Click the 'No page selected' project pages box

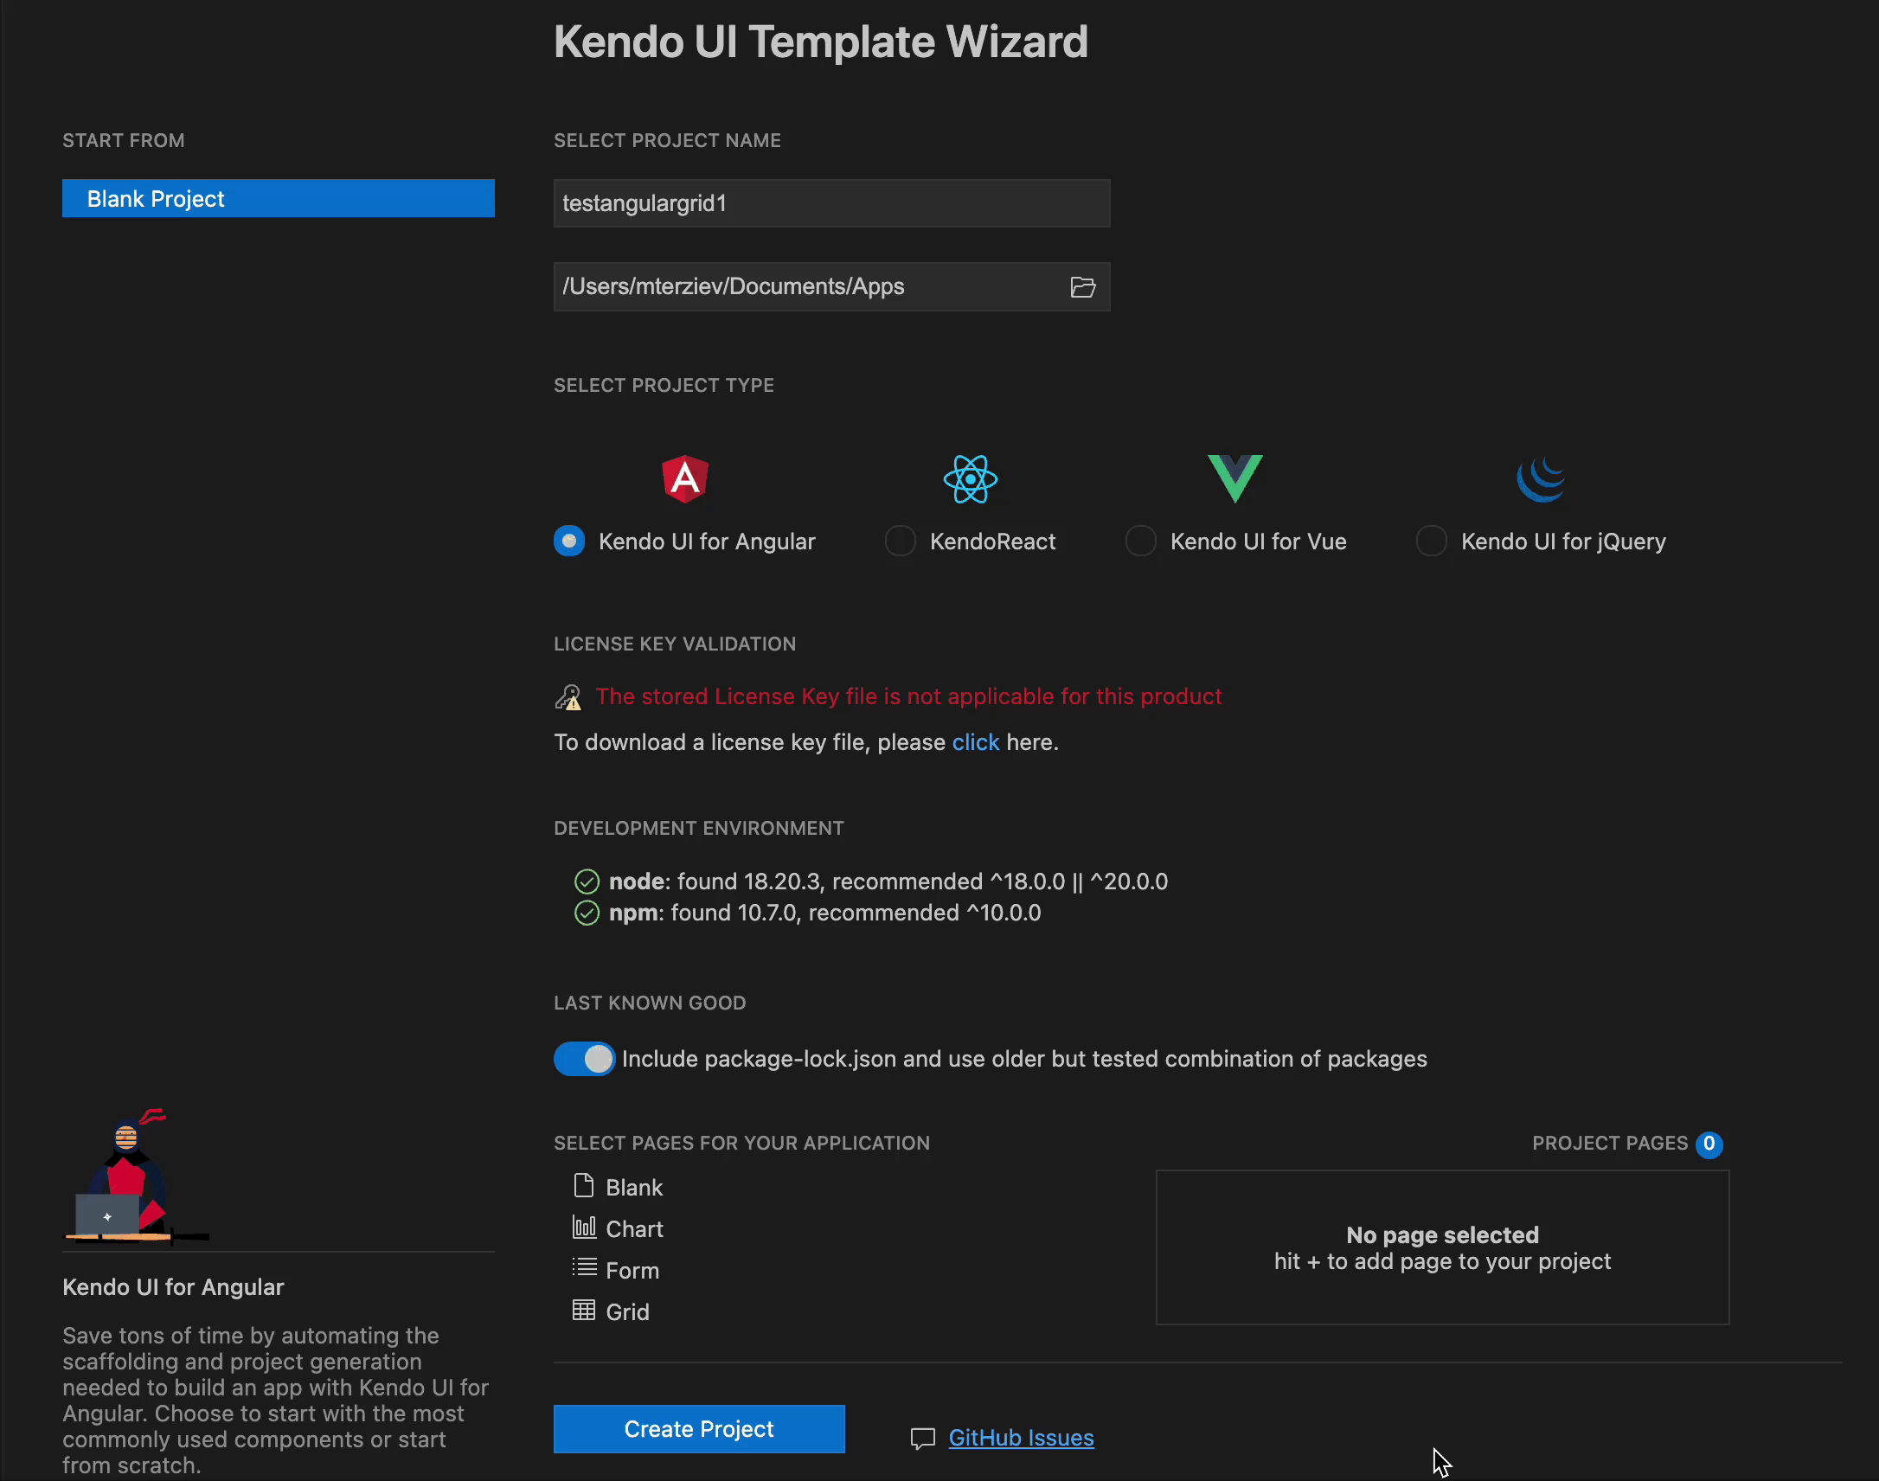(1442, 1247)
